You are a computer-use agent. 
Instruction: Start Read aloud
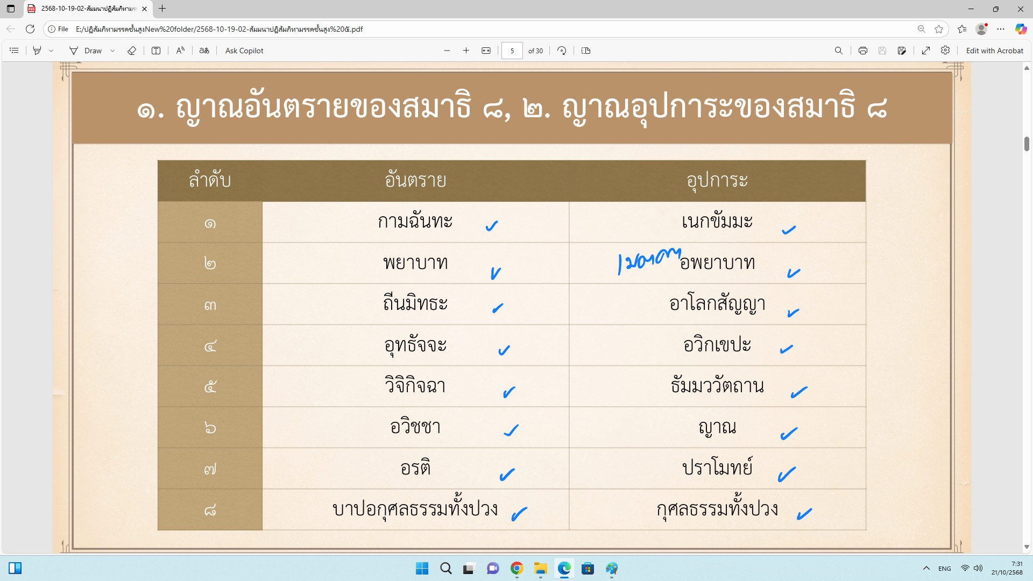tap(180, 51)
